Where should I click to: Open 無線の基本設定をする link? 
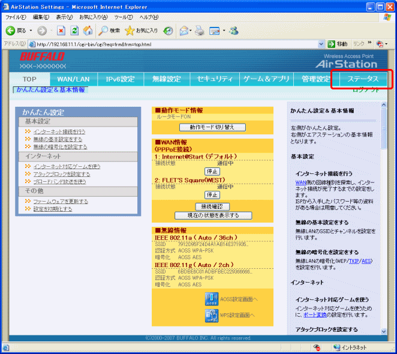58,139
